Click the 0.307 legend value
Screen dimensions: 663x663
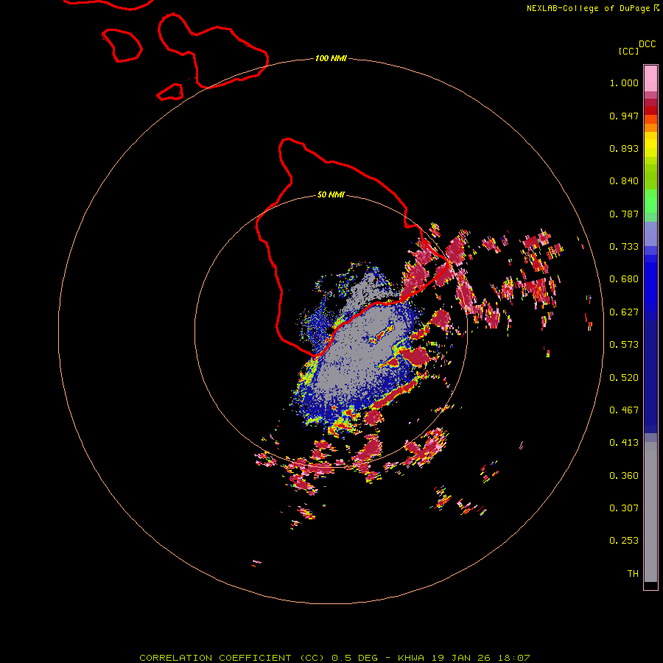click(624, 508)
